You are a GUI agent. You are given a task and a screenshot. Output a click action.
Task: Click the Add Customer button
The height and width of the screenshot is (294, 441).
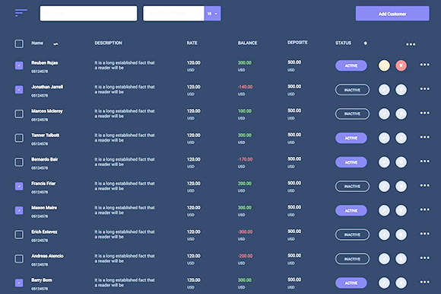[x=392, y=14]
